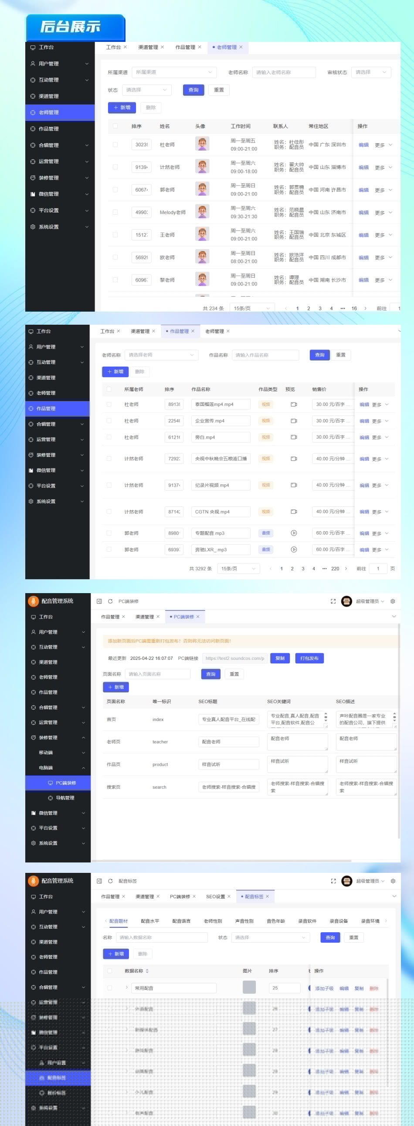
Task: Toggle the fullscreen icon in the PC端装修 screen header
Action: pos(333,601)
